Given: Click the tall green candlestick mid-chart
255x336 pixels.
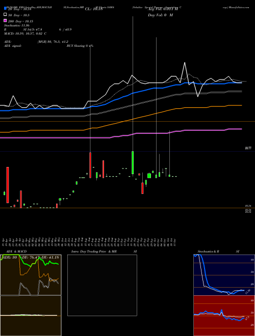Looking at the screenshot, I should click(133, 162).
